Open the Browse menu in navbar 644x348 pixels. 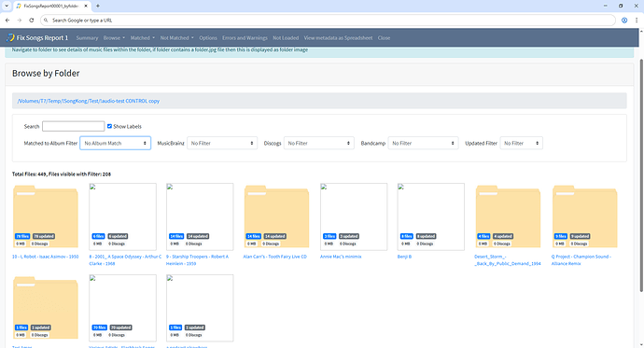tap(114, 37)
